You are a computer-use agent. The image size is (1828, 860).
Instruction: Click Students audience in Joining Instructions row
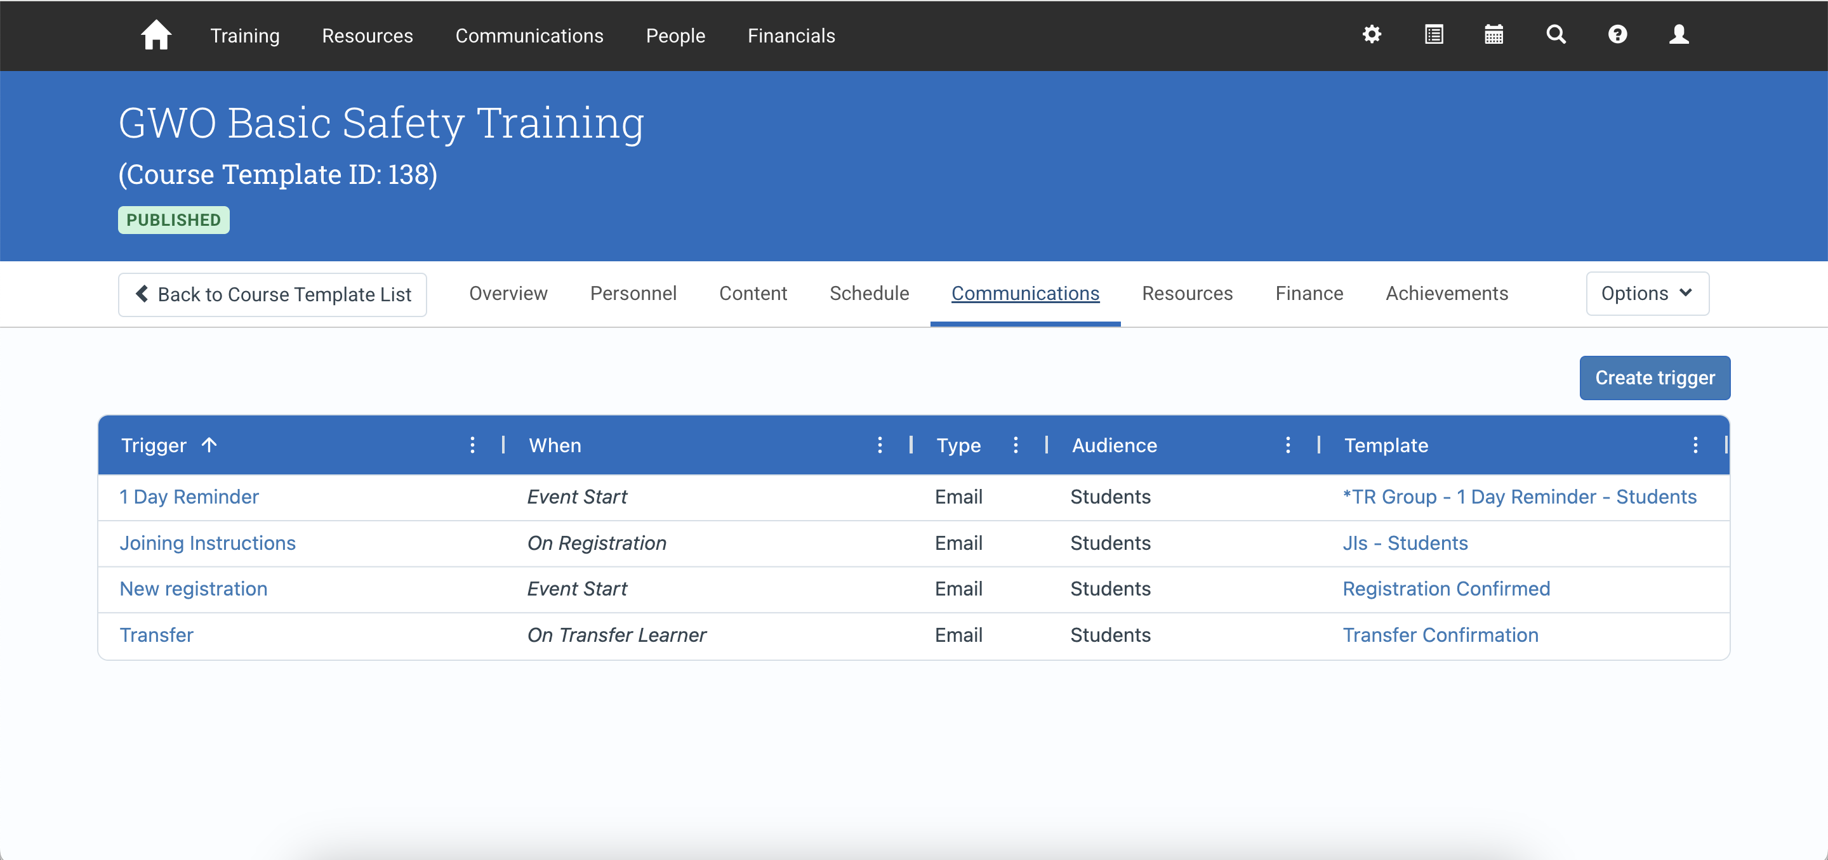pos(1110,543)
